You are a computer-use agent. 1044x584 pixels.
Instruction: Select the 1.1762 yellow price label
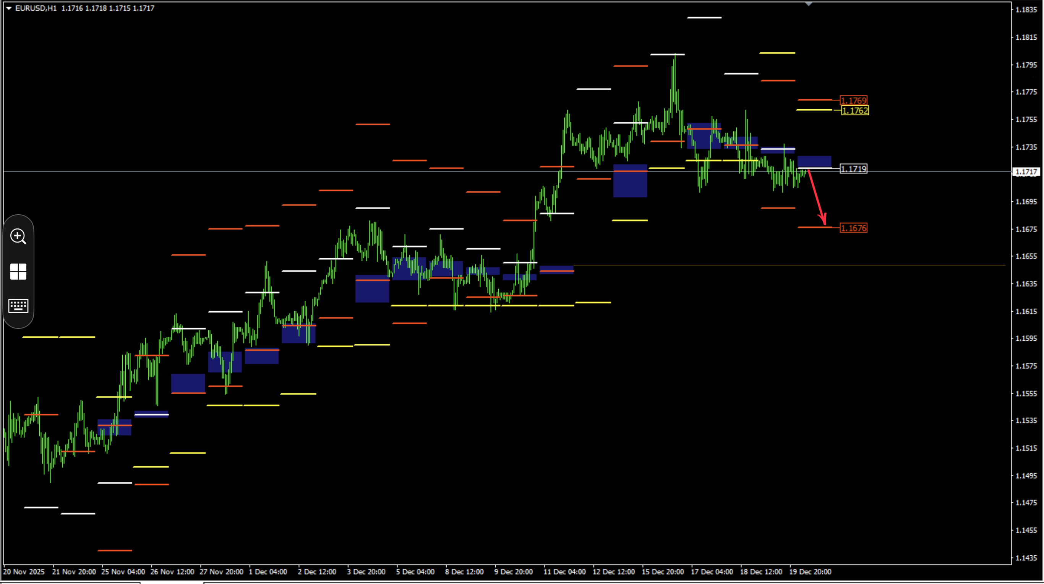point(855,110)
